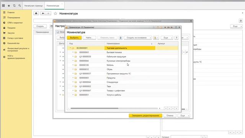Expand the Мебель folder
This screenshot has width=245, height=138.
(73, 65)
